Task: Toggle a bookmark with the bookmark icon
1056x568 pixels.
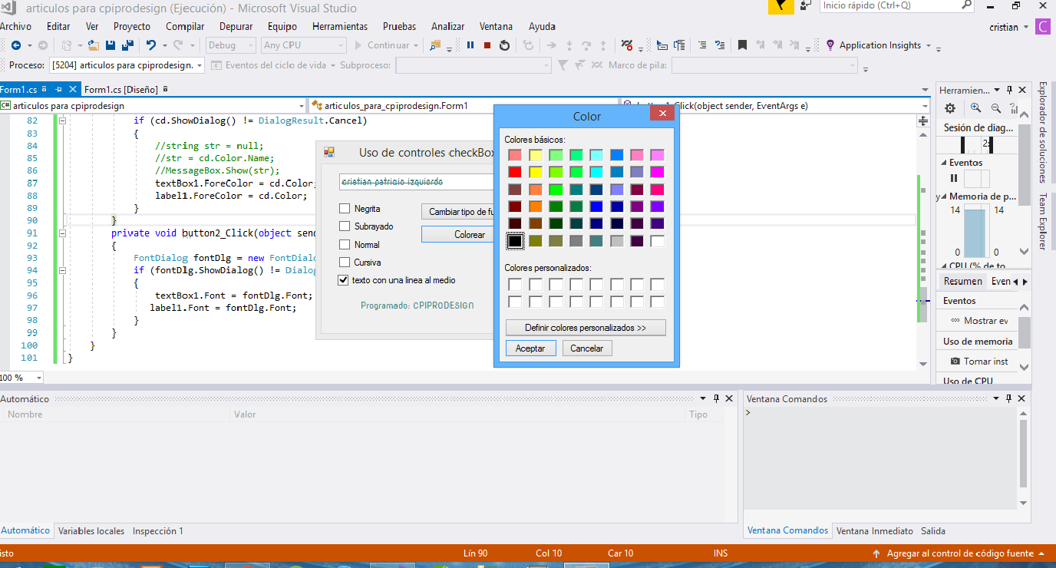Action: tap(741, 45)
